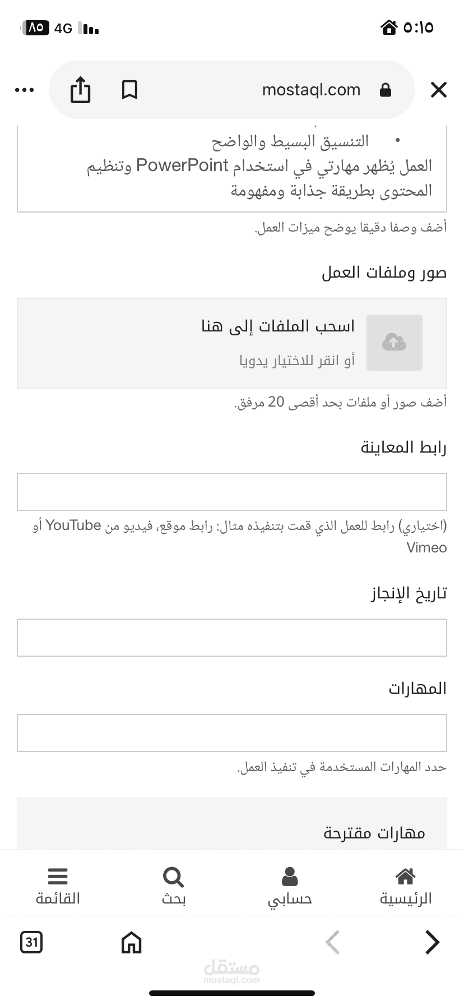
Task: Go to حسابي account tab
Action: pyautogui.click(x=290, y=886)
